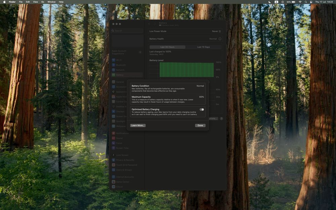Open the Window menu
336x210 pixels.
point(51,2)
